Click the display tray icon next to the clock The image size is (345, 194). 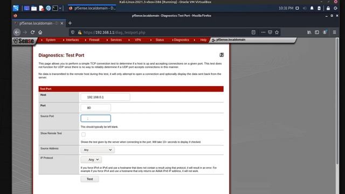click(x=297, y=9)
